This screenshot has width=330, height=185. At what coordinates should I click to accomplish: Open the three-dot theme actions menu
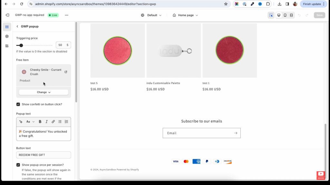point(66,15)
